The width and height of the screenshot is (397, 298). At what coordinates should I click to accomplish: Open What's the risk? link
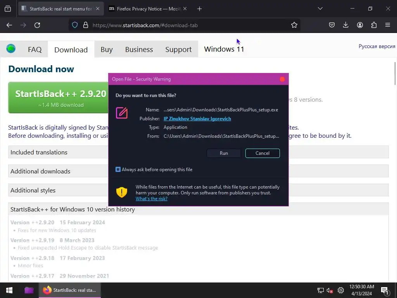coord(152,199)
